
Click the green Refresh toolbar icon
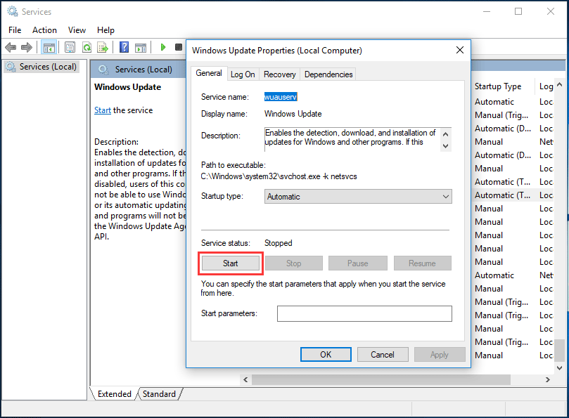tap(87, 47)
